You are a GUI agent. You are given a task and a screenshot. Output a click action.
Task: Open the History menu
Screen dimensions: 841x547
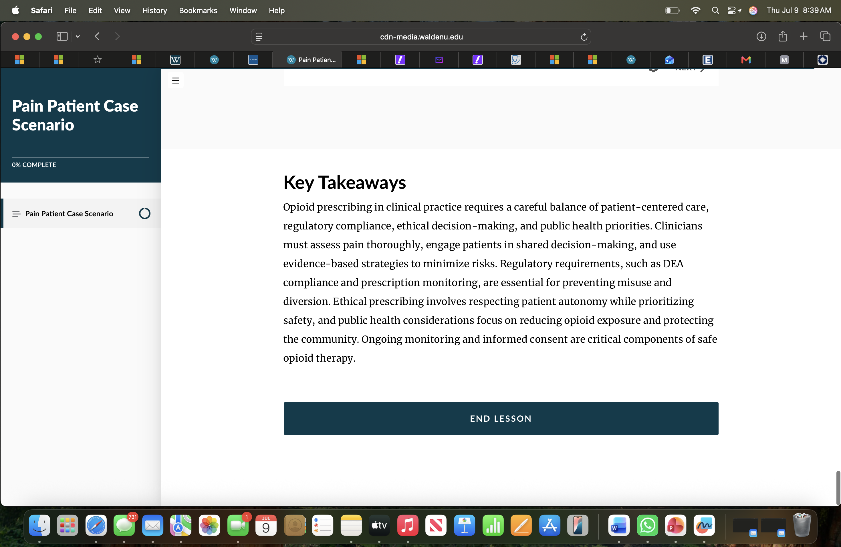(154, 11)
